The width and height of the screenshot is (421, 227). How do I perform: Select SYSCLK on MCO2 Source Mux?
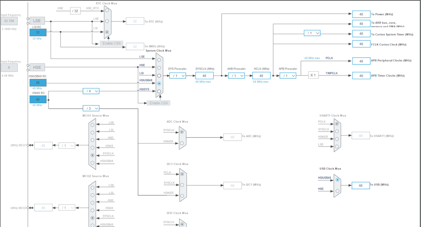pos(92,218)
